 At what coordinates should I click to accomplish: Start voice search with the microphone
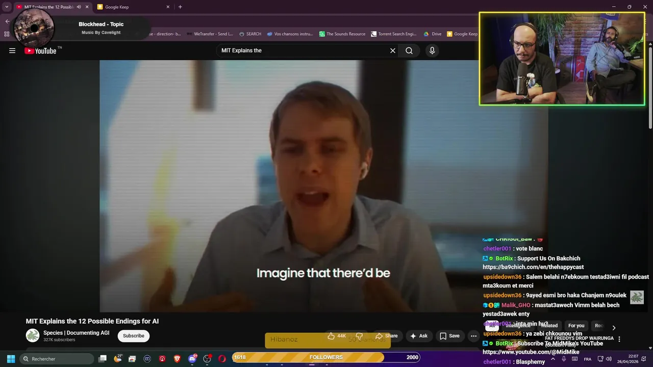pyautogui.click(x=432, y=50)
